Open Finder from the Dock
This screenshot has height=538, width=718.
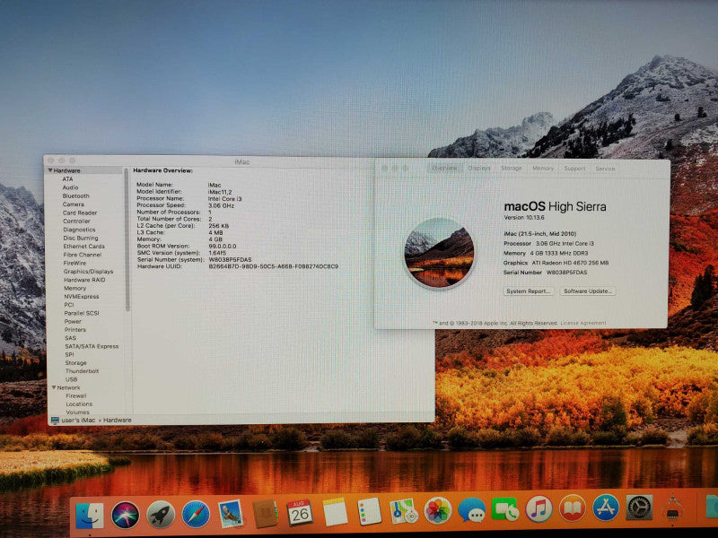click(x=89, y=516)
